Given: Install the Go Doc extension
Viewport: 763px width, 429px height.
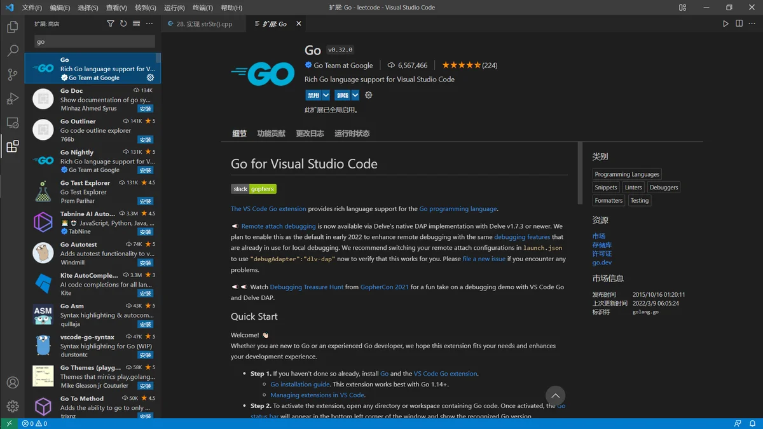Looking at the screenshot, I should point(146,109).
